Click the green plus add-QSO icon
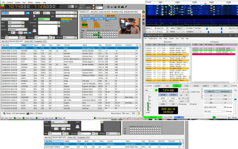Viewport: 238px width, 149px height. point(143,12)
